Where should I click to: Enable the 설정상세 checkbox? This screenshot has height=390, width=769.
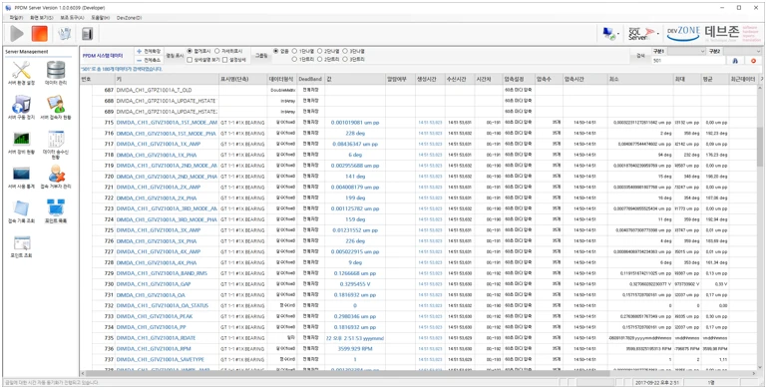point(225,60)
